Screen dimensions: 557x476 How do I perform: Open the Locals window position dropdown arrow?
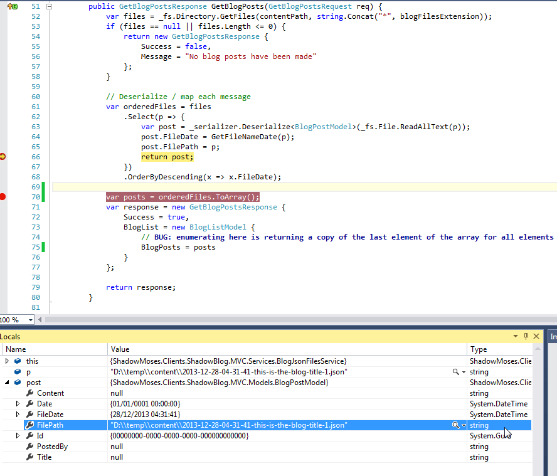point(516,336)
